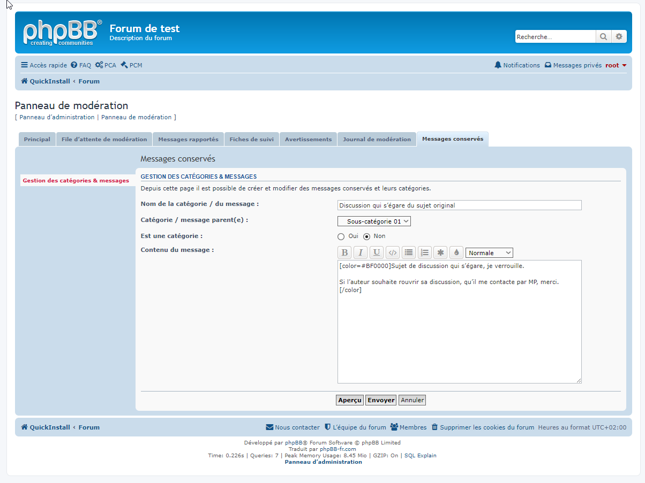Click the search magnifier icon

pyautogui.click(x=603, y=37)
